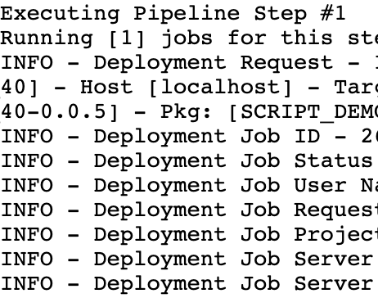The image size is (378, 298).
Task: Select the "Deployment Job ID" log line
Action: click(189, 137)
